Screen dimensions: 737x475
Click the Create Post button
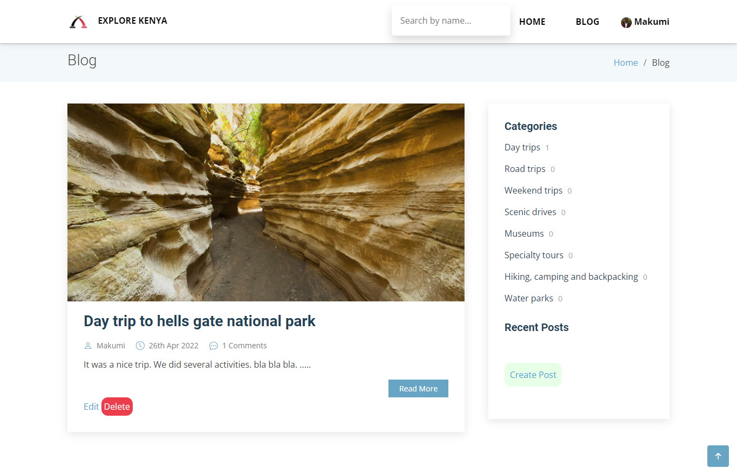533,375
